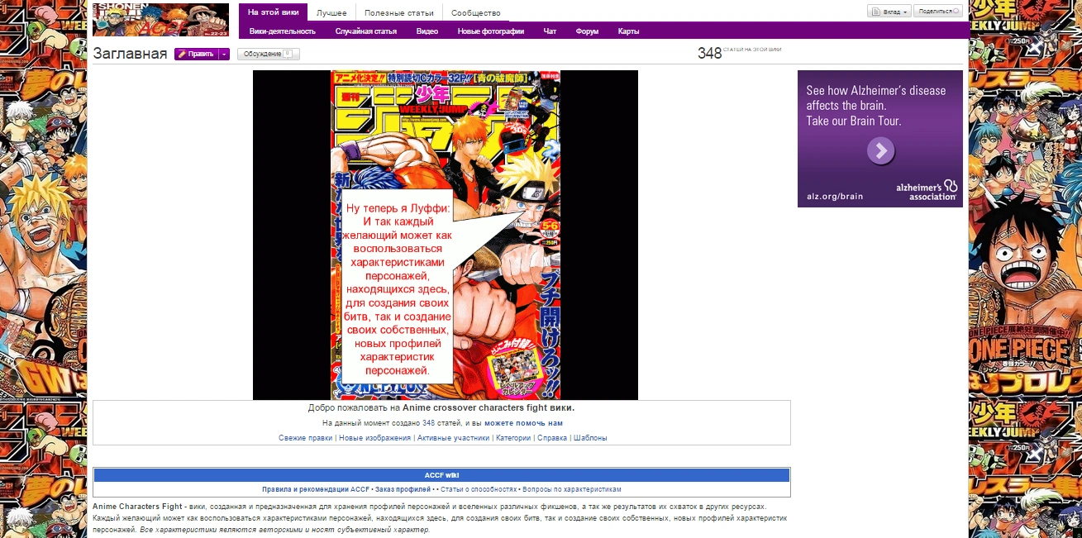Viewport: 1082px width, 538px height.
Task: Click the Shonen Jump wiki logo
Action: click(161, 20)
